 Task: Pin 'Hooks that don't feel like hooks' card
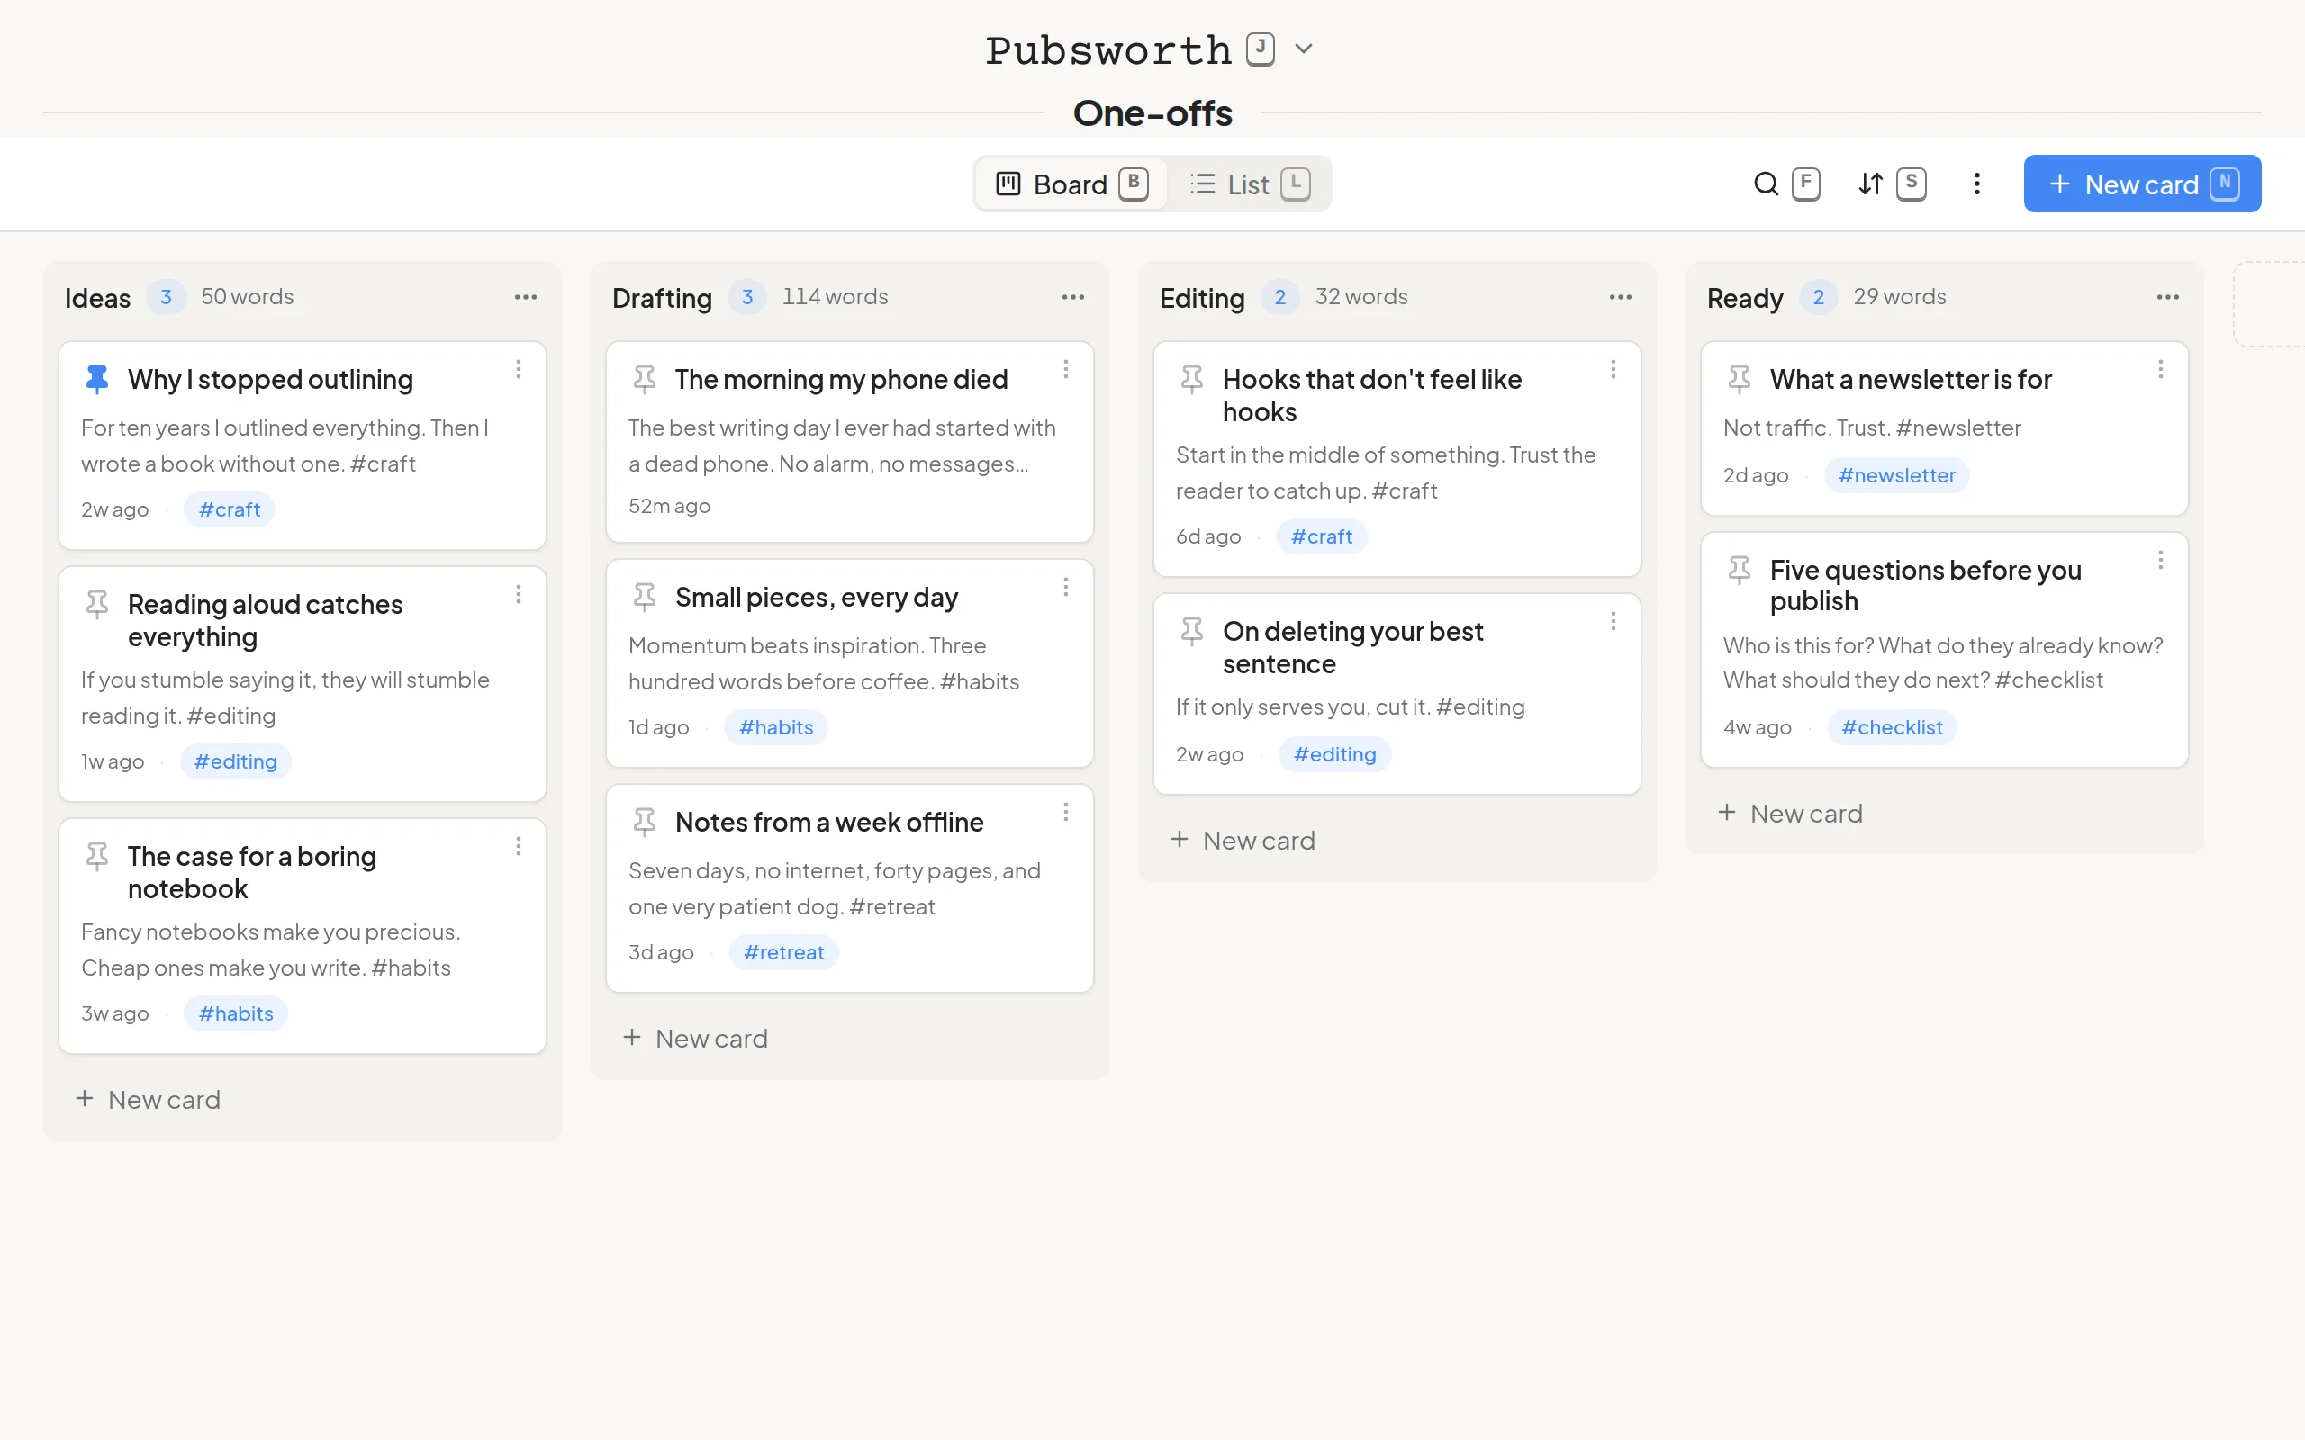tap(1191, 379)
